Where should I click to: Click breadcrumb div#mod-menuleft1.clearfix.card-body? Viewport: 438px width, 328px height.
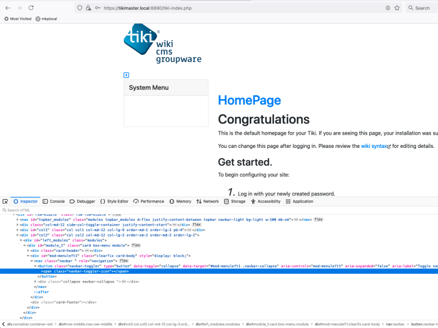coord(347,324)
